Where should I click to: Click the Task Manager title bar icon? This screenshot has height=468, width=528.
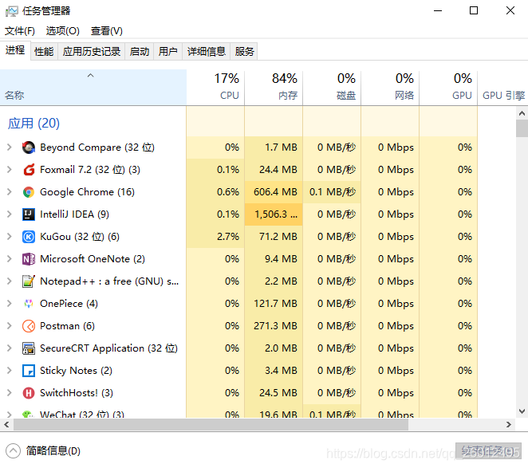[x=11, y=11]
